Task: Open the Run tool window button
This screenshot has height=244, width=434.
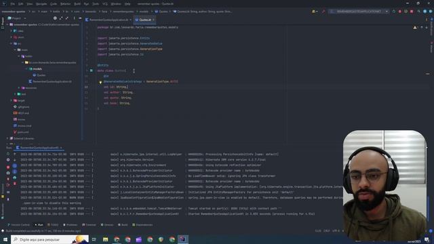Action: [39, 225]
